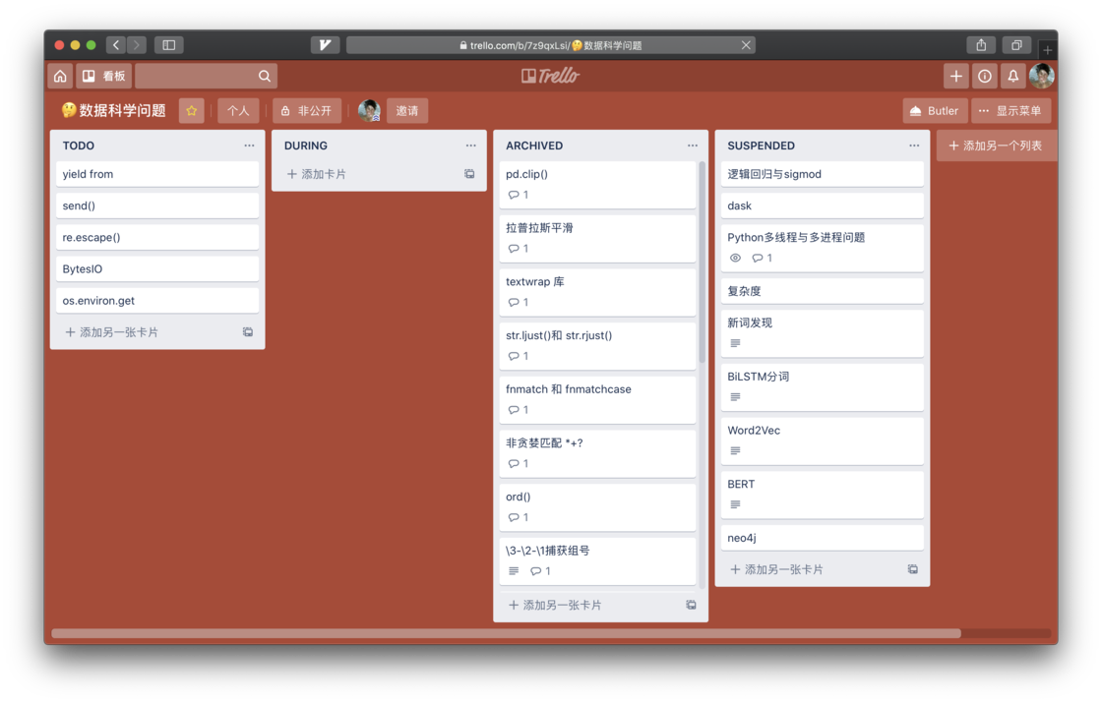
Task: Click board horizontal scrollbar
Action: pyautogui.click(x=506, y=633)
